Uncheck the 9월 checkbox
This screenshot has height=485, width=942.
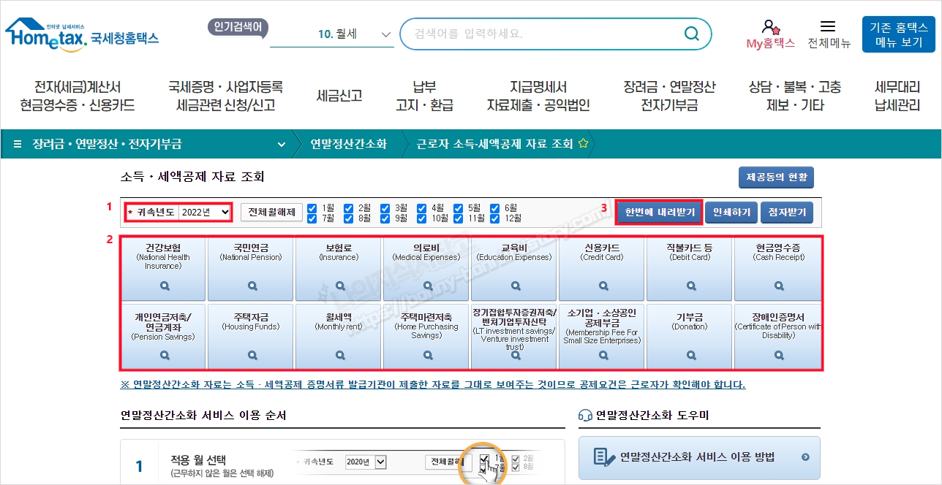tap(385, 218)
